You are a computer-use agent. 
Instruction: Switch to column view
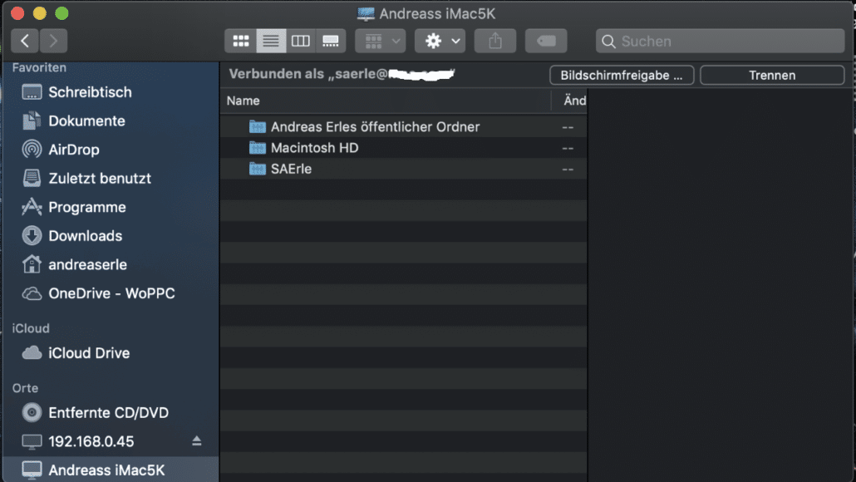pyautogui.click(x=301, y=41)
